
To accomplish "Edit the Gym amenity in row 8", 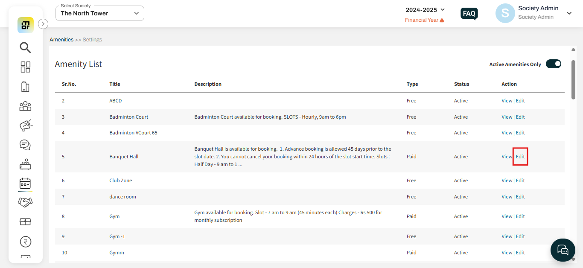I will 520,216.
